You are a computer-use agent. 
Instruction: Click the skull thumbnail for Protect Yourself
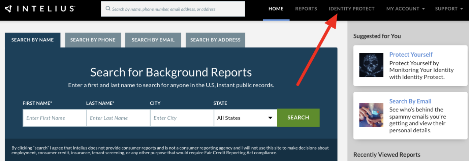[x=371, y=65]
